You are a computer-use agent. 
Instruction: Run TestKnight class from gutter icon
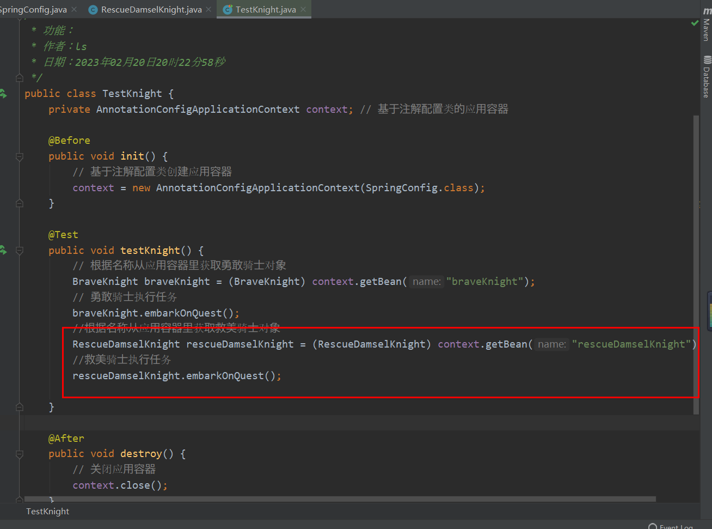(x=3, y=94)
